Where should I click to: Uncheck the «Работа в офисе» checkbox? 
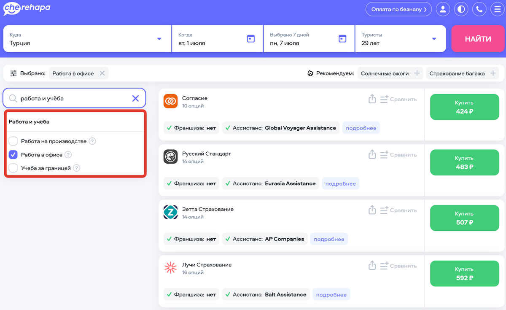click(13, 155)
